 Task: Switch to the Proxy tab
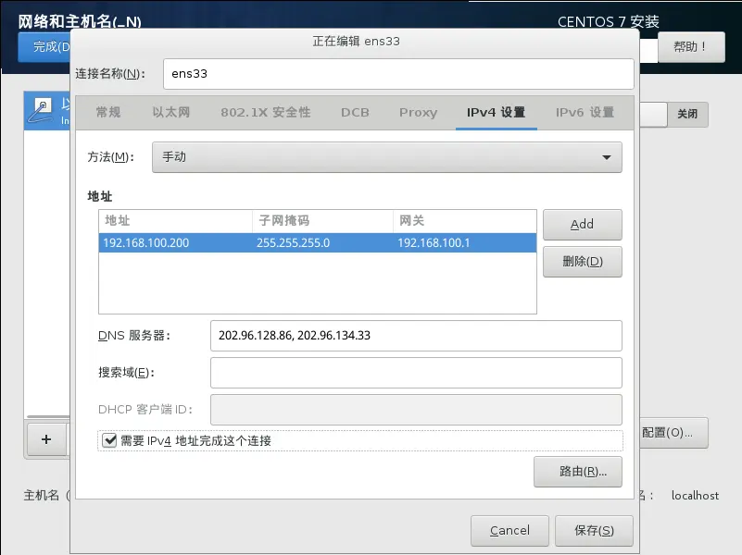click(418, 113)
